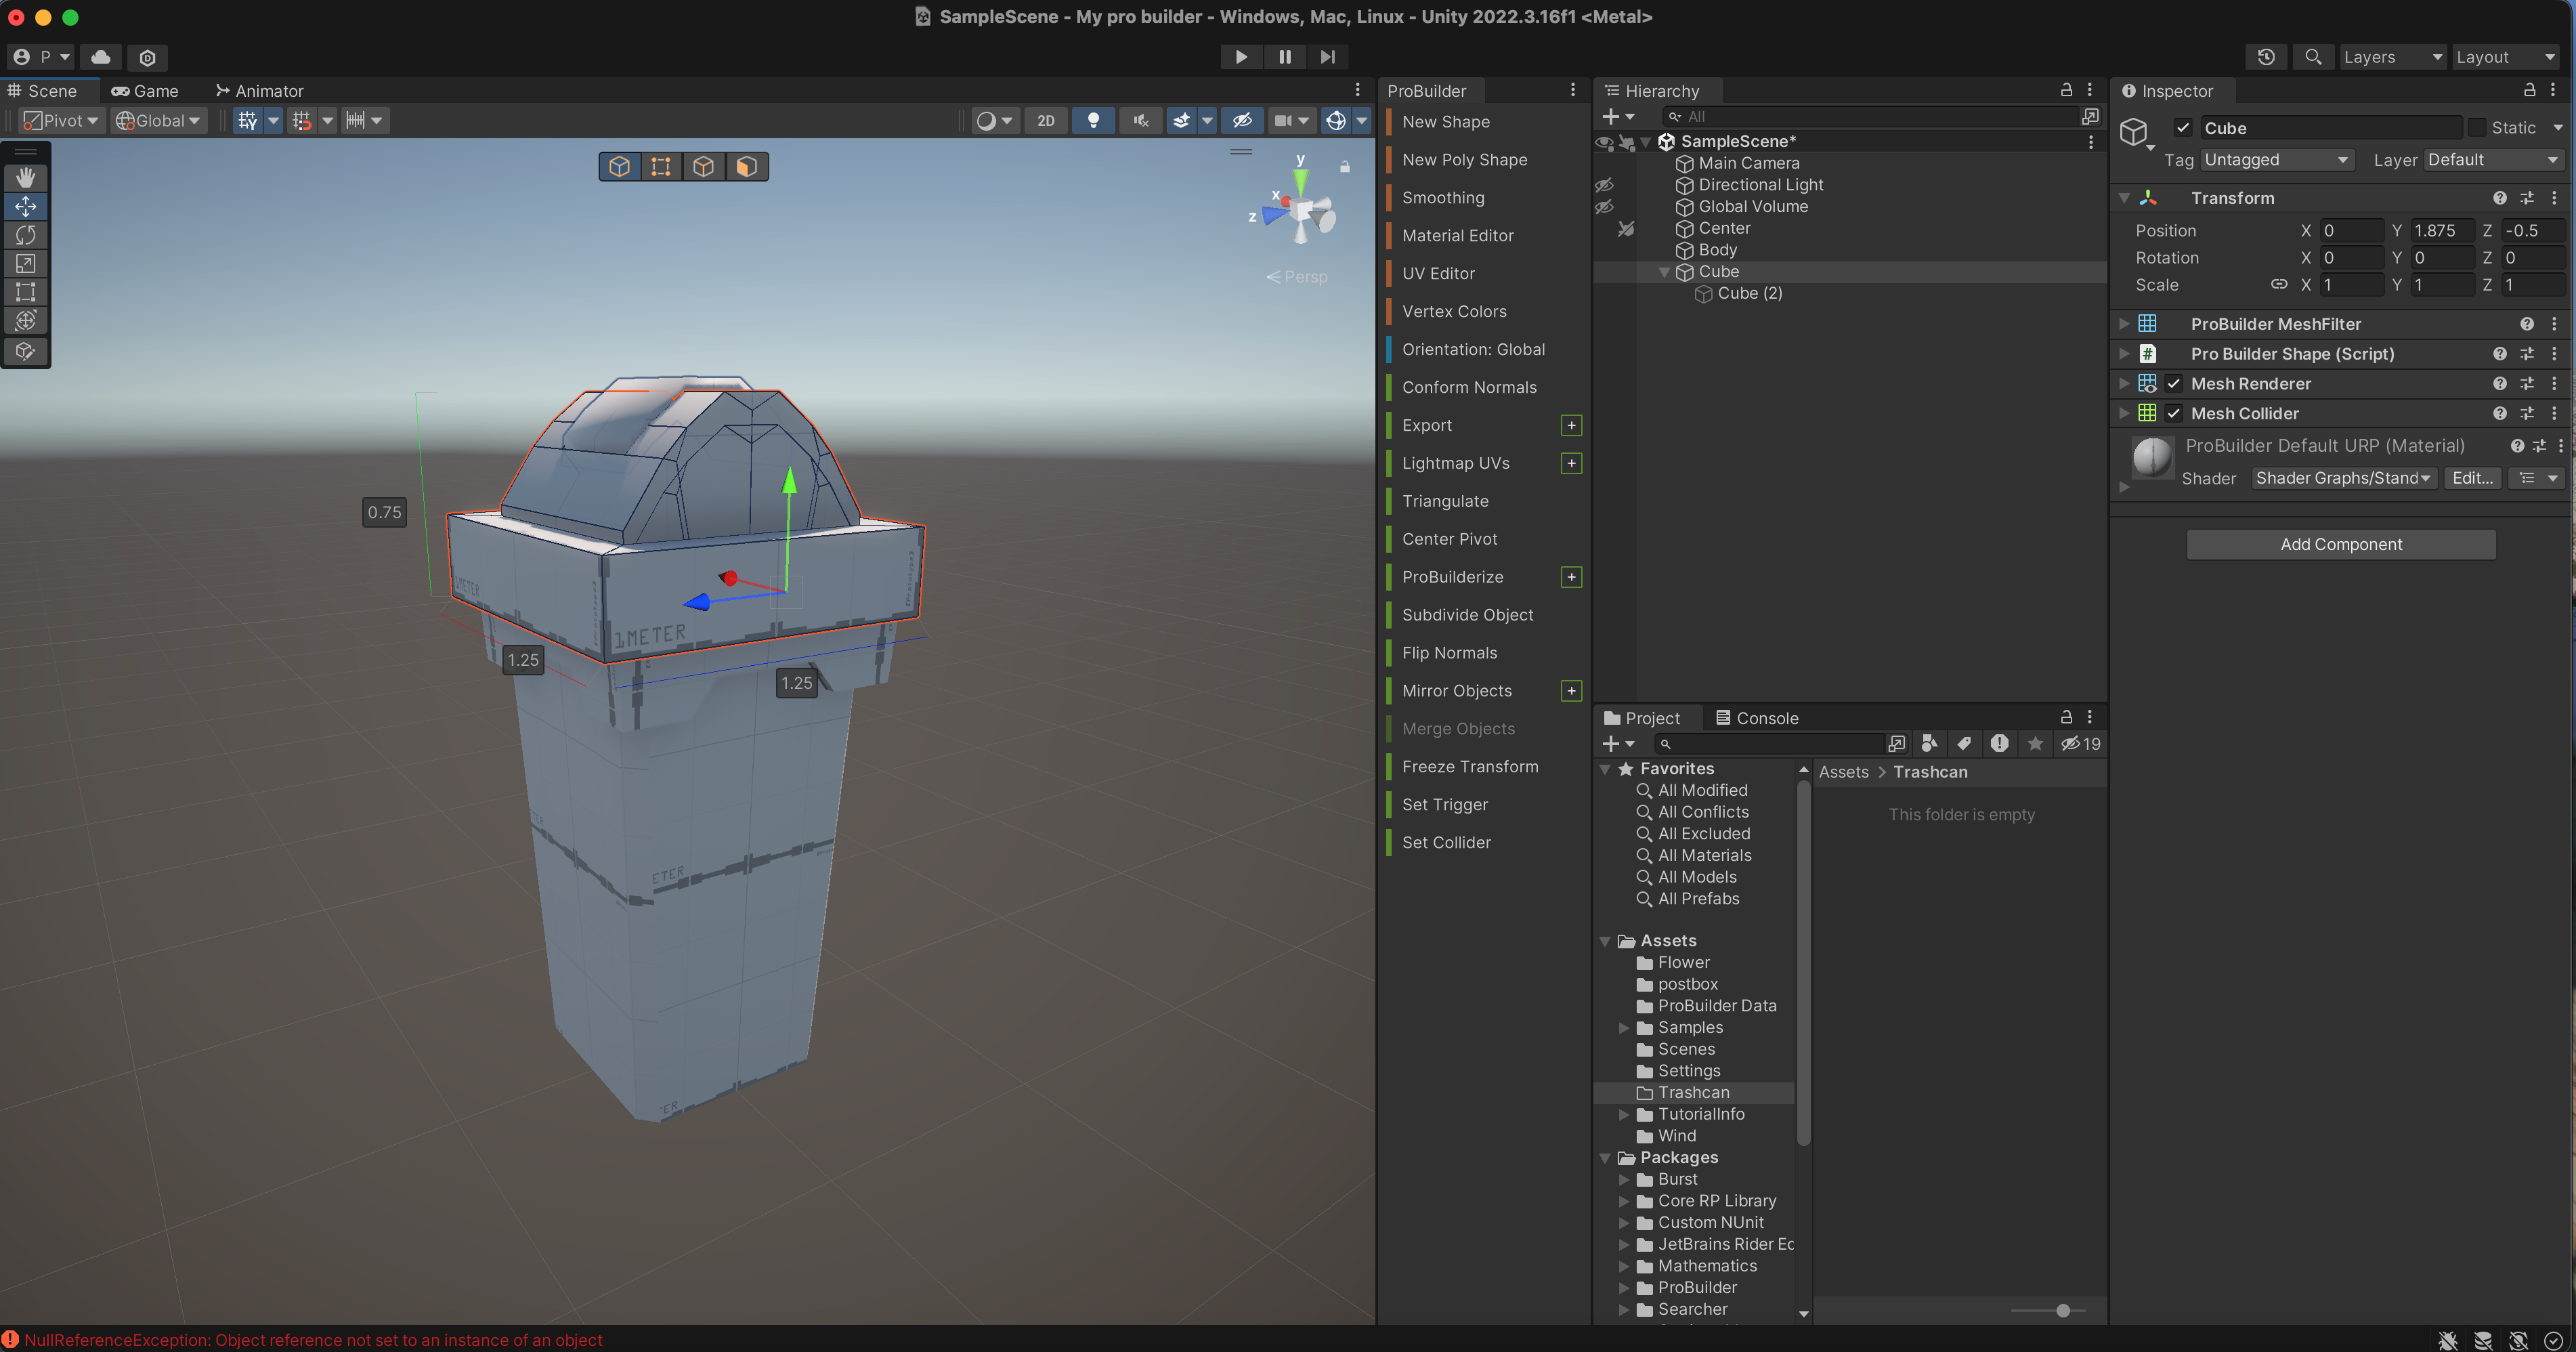Toggle the 2D view mode
The image size is (2576, 1352).
click(1046, 120)
